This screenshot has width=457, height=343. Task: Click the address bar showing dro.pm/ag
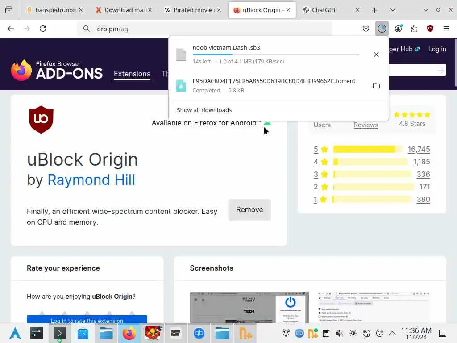coord(204,29)
